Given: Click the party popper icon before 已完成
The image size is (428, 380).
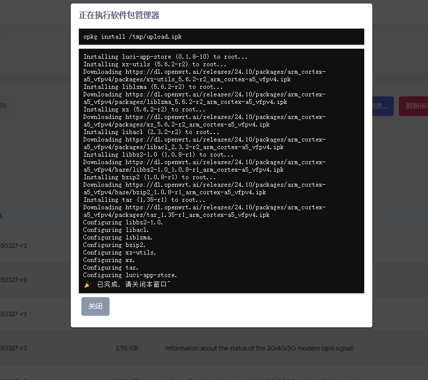Looking at the screenshot, I should pyautogui.click(x=88, y=284).
